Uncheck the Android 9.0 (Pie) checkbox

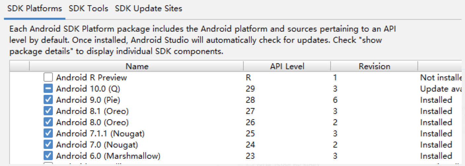click(x=48, y=100)
